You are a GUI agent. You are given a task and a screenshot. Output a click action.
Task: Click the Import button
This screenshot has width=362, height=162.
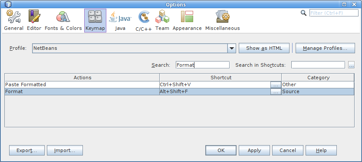[65, 150]
